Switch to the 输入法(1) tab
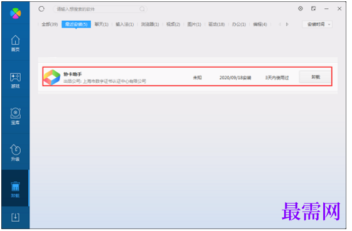 tap(125, 24)
